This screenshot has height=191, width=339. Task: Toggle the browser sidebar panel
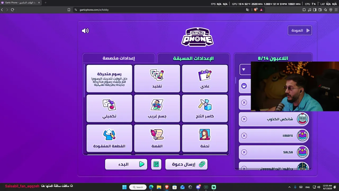click(315, 10)
